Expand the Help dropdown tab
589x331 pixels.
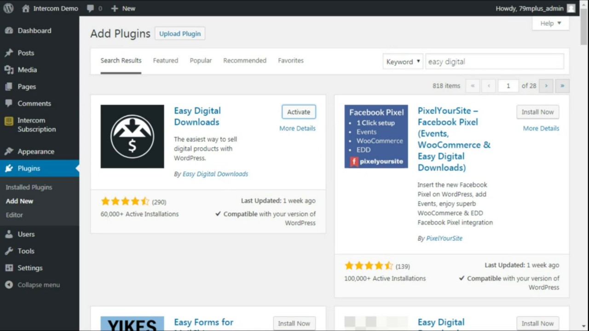point(551,23)
